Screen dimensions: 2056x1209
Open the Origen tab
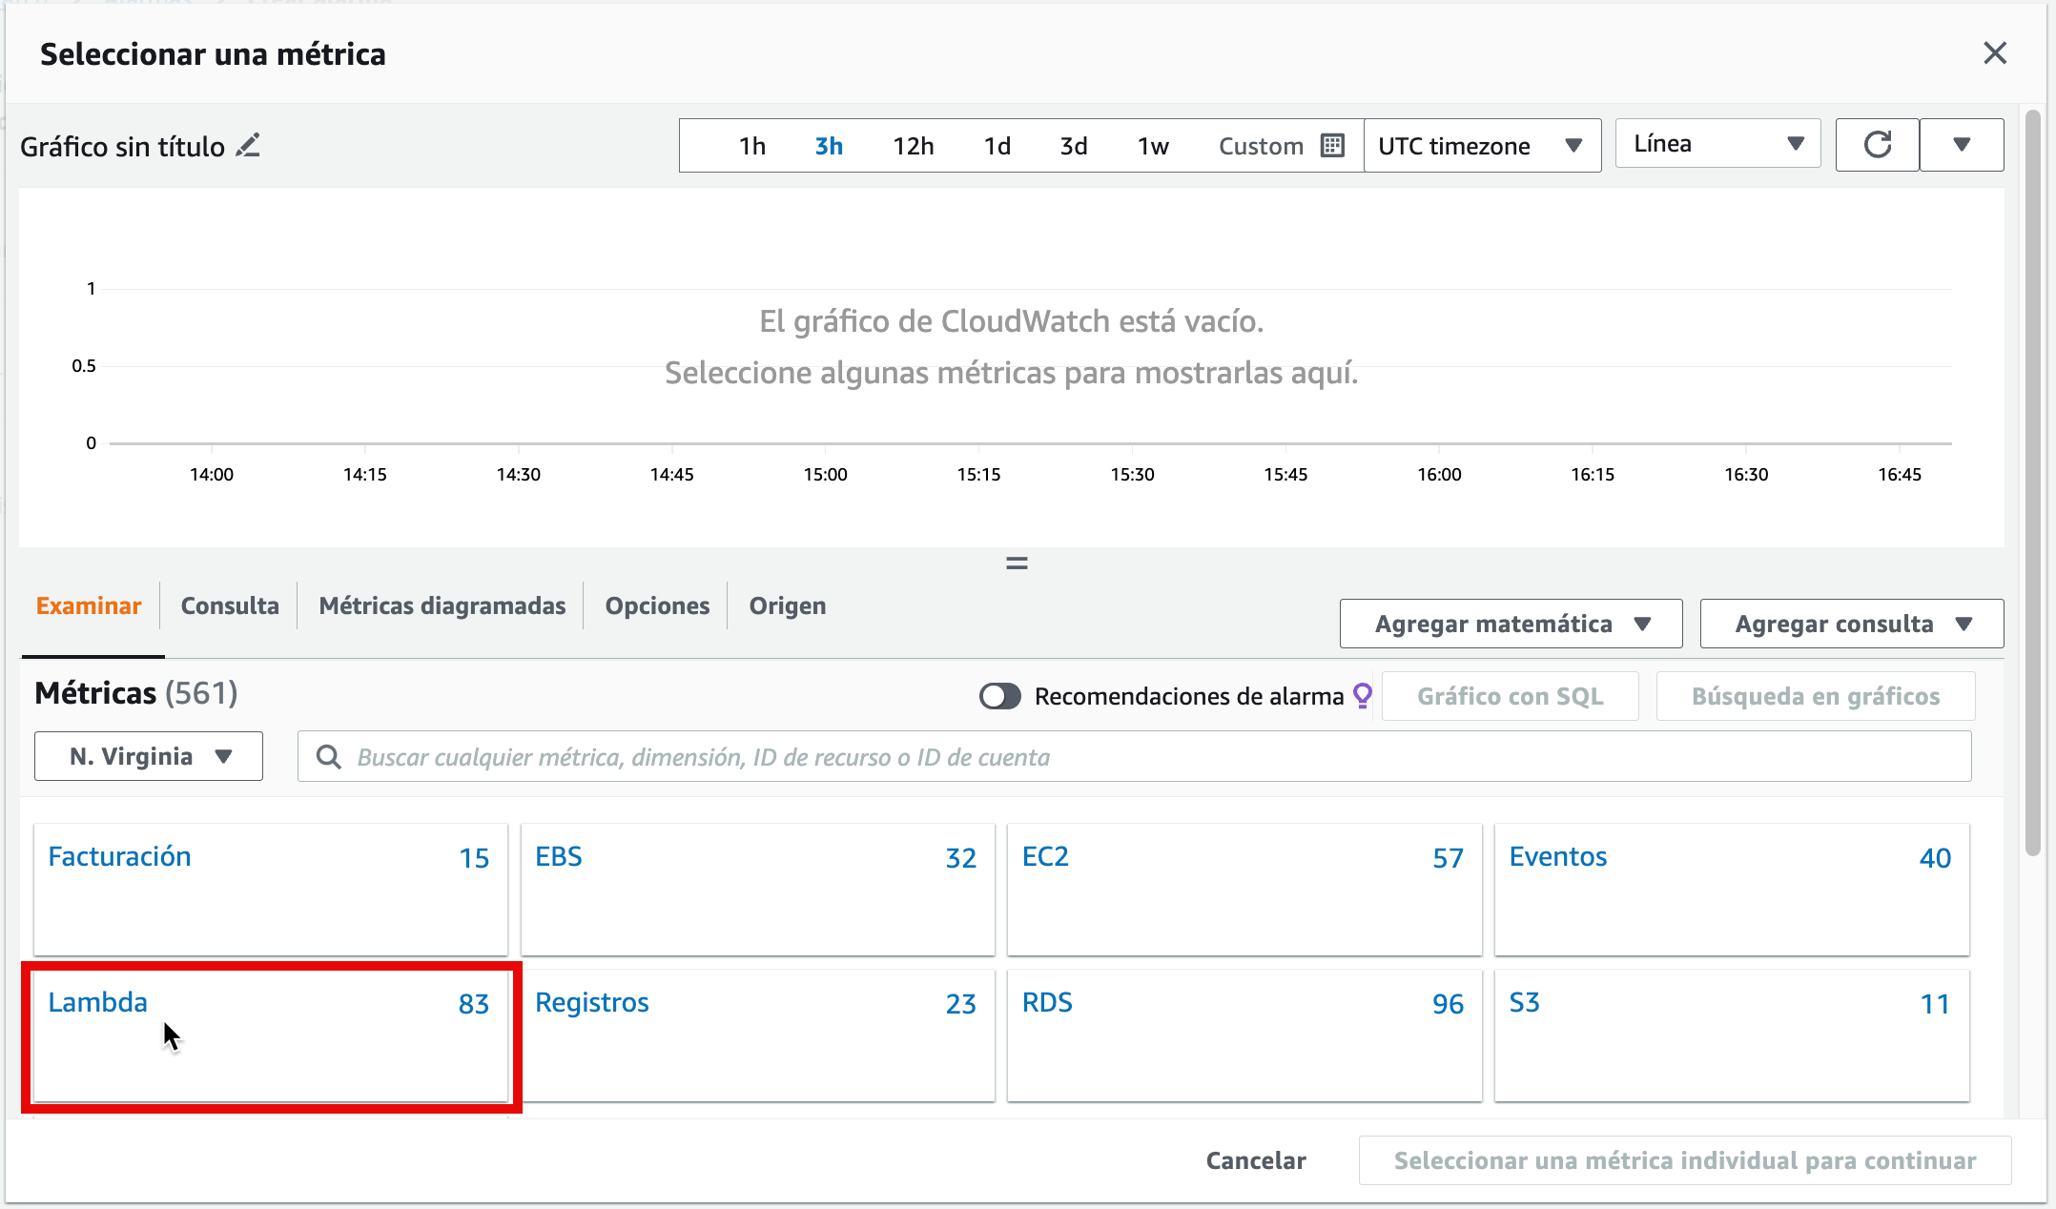[x=788, y=605]
